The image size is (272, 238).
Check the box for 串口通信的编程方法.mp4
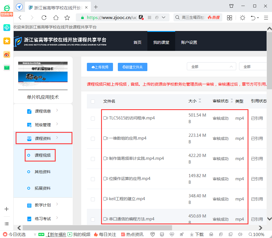[x=93, y=219]
